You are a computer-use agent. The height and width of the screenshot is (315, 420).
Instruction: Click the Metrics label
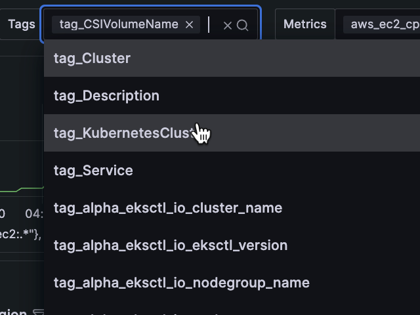pyautogui.click(x=304, y=24)
